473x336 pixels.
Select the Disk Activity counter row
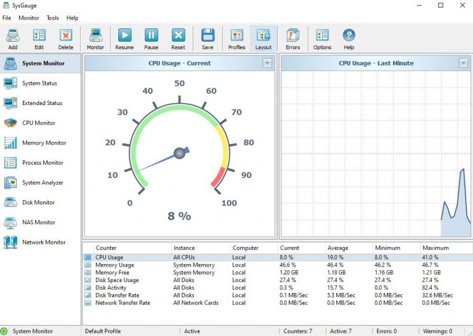278,287
